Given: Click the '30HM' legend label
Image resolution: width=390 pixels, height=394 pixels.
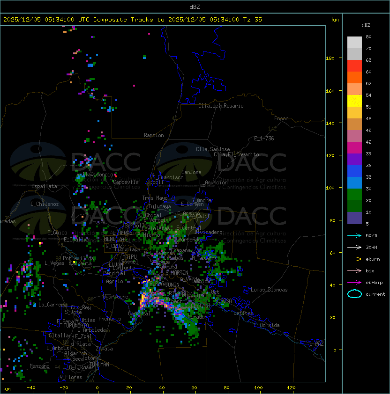Looking at the screenshot, I should pos(371,248).
